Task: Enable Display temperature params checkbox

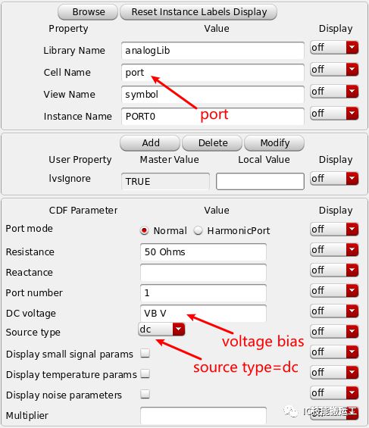Action: [145, 373]
